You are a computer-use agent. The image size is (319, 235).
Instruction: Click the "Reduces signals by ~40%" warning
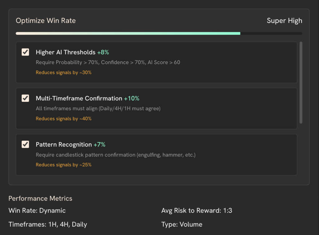click(x=64, y=119)
